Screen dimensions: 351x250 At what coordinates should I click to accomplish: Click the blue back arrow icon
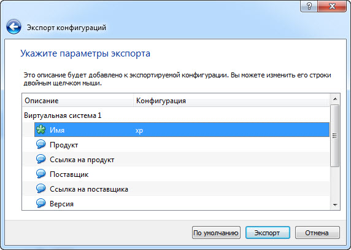[13, 26]
